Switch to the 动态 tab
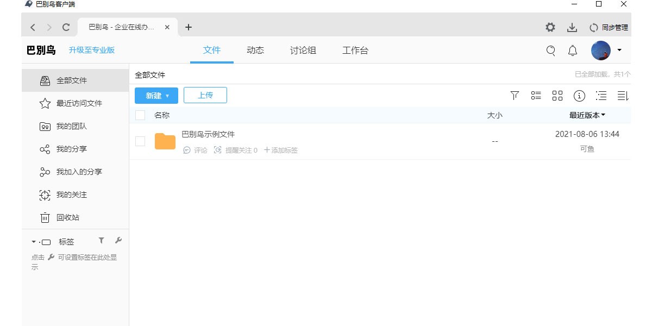 click(x=255, y=51)
